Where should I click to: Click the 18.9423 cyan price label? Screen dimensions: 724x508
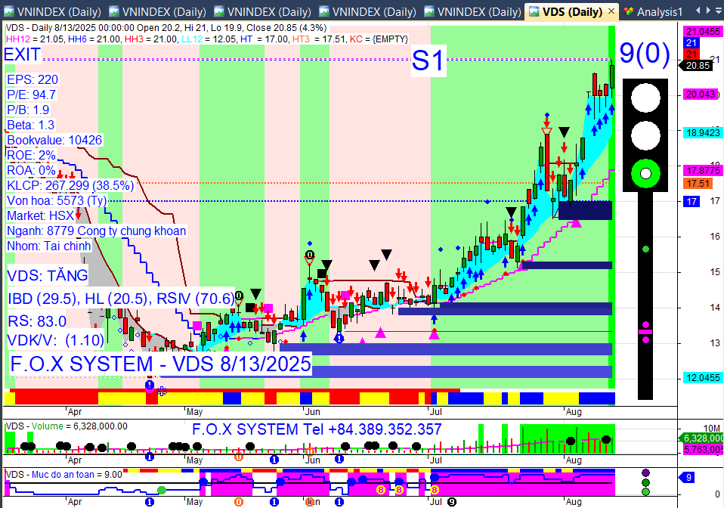click(x=703, y=132)
